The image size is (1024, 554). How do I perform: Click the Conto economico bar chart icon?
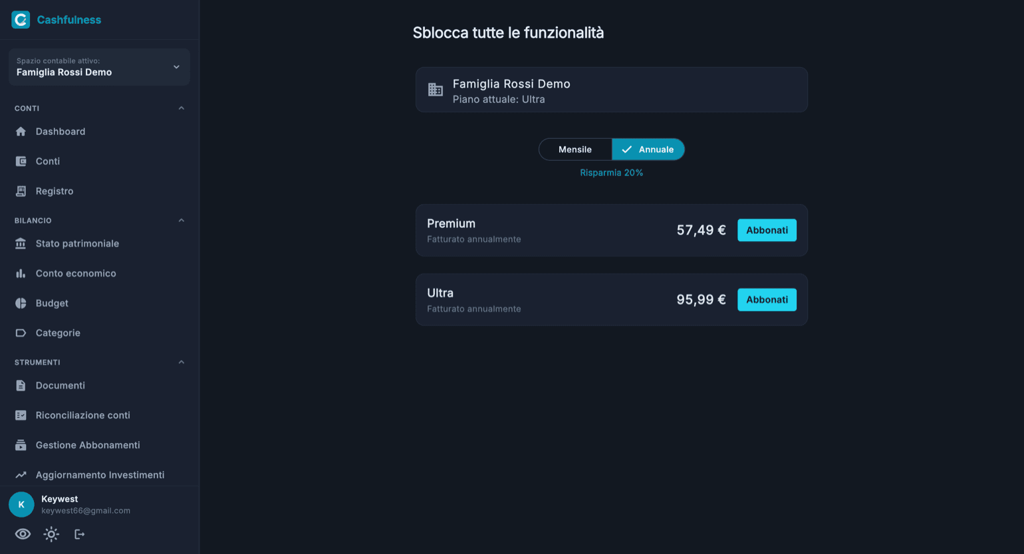21,274
